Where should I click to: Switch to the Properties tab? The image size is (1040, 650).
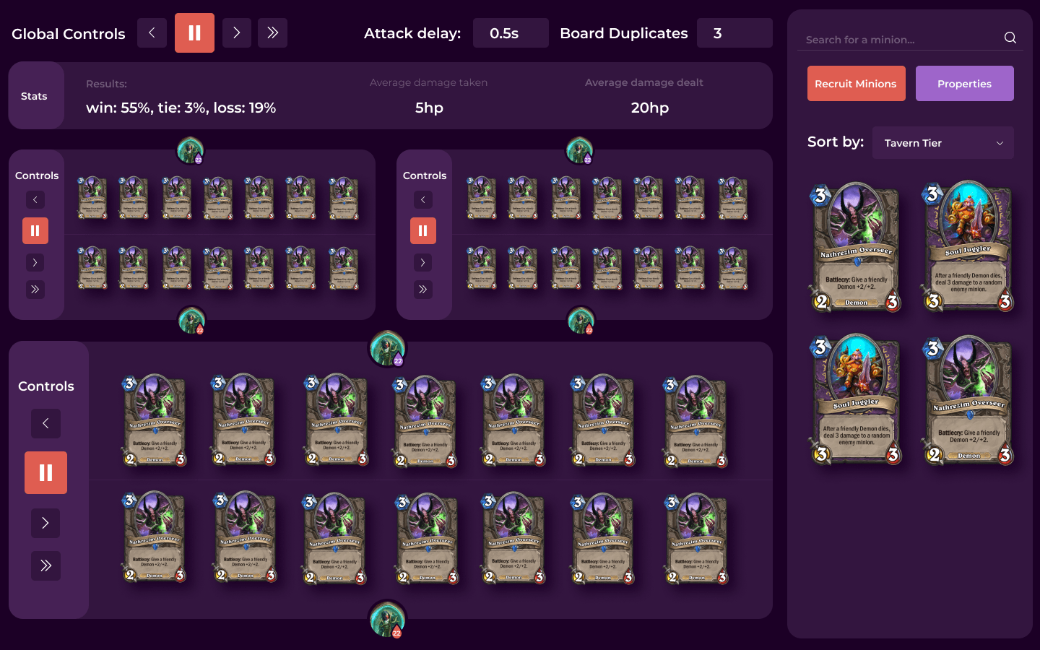click(x=965, y=83)
